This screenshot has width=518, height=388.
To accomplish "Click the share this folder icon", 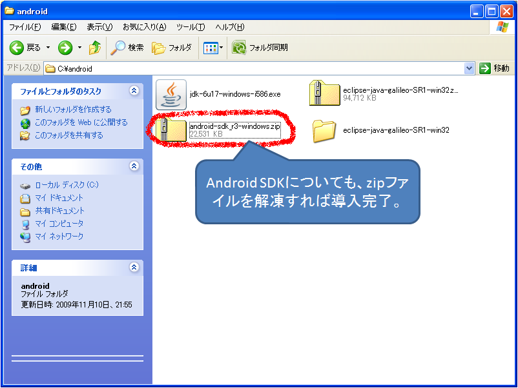I will pyautogui.click(x=25, y=136).
